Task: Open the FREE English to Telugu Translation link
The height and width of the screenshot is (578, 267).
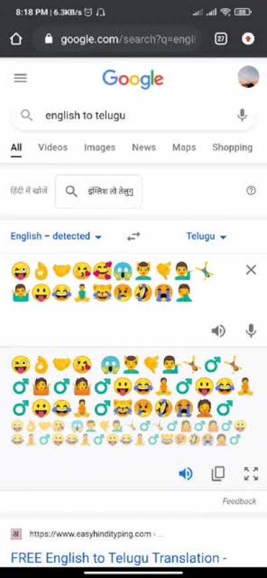Action: (x=119, y=558)
